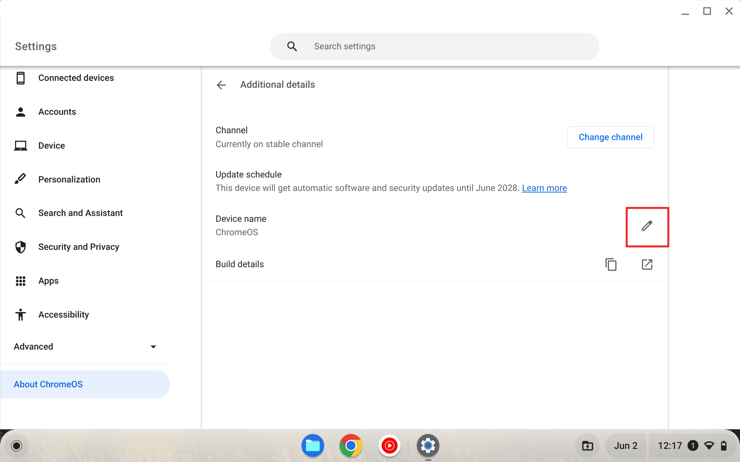Click the shield icon beside Security and Privacy
Screen dimensions: 740x462
[x=20, y=247]
